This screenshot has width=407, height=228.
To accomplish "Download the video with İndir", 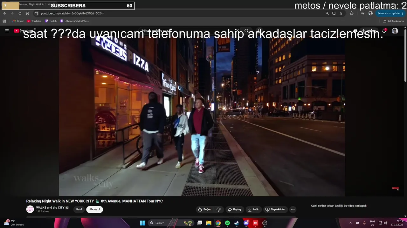I will [x=253, y=209].
